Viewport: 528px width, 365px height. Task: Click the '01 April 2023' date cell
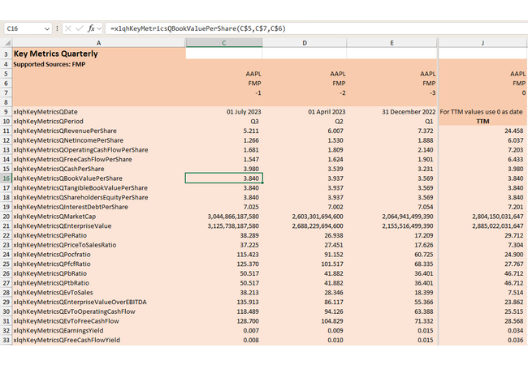tap(305, 112)
